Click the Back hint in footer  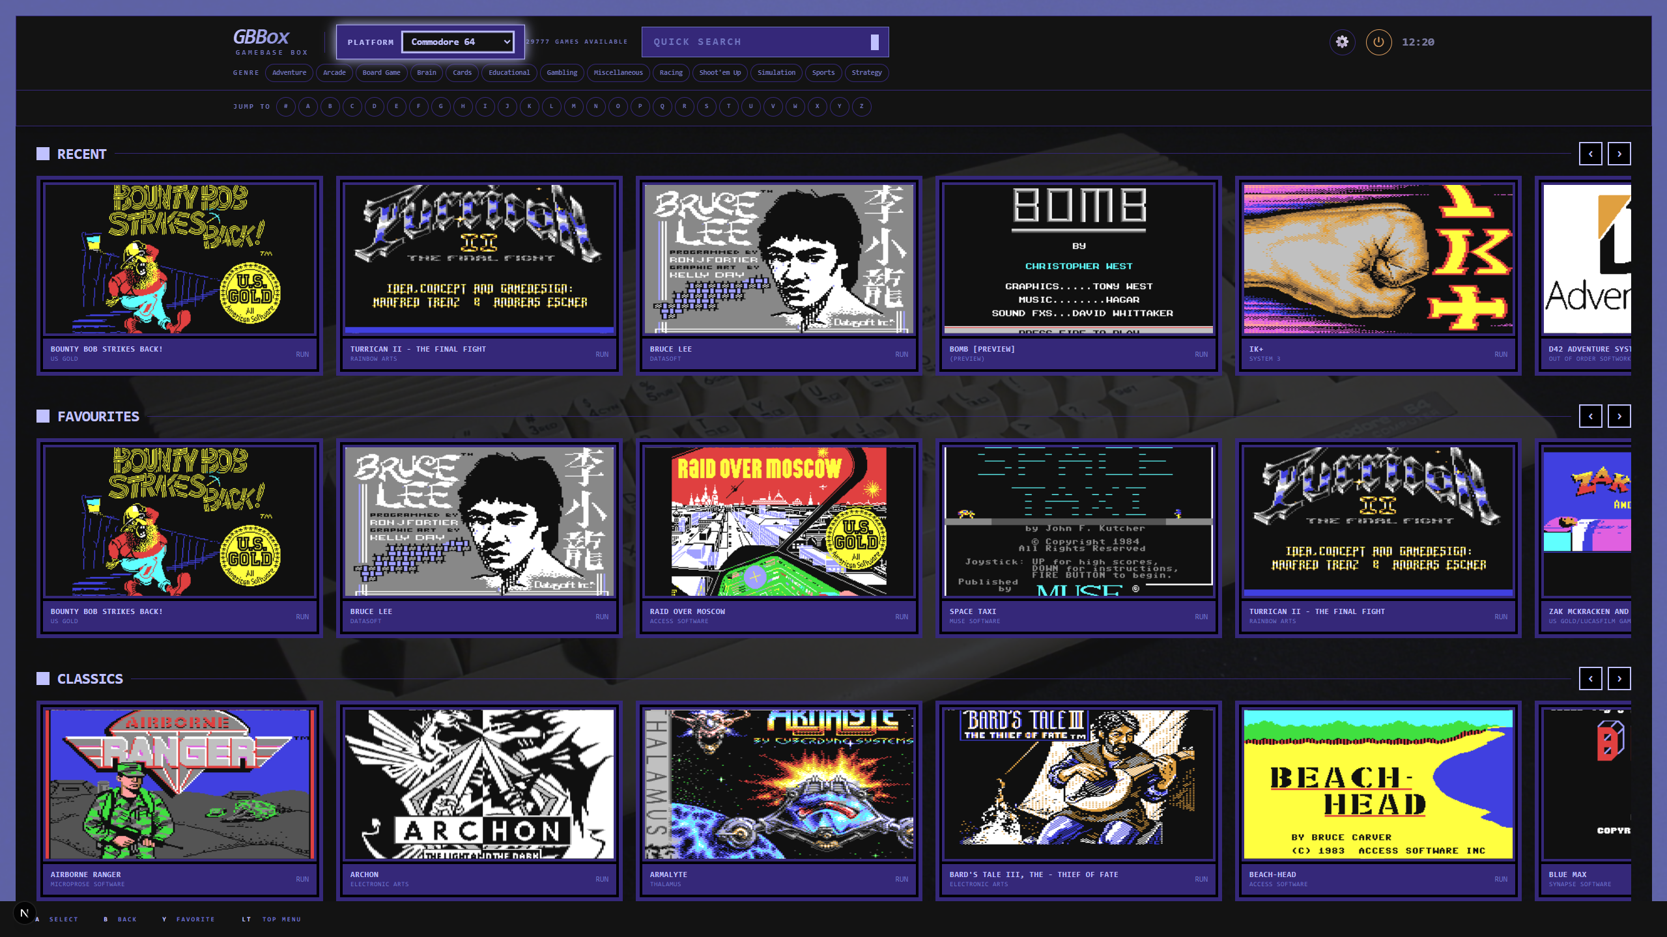[120, 919]
